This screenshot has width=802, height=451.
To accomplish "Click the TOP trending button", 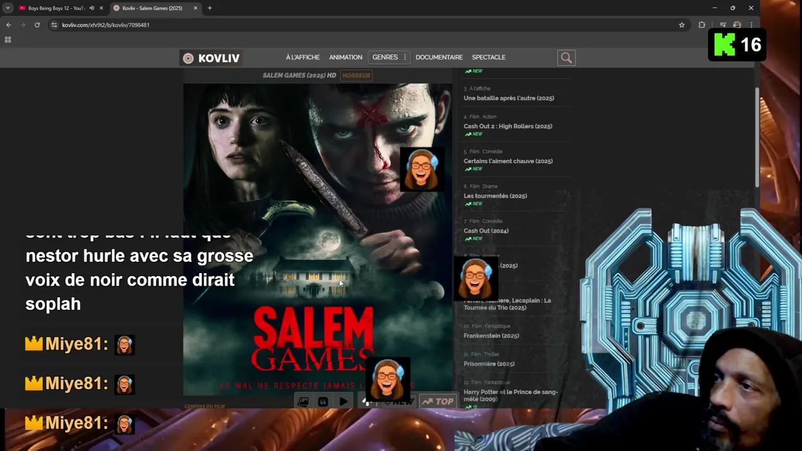I will tap(438, 402).
